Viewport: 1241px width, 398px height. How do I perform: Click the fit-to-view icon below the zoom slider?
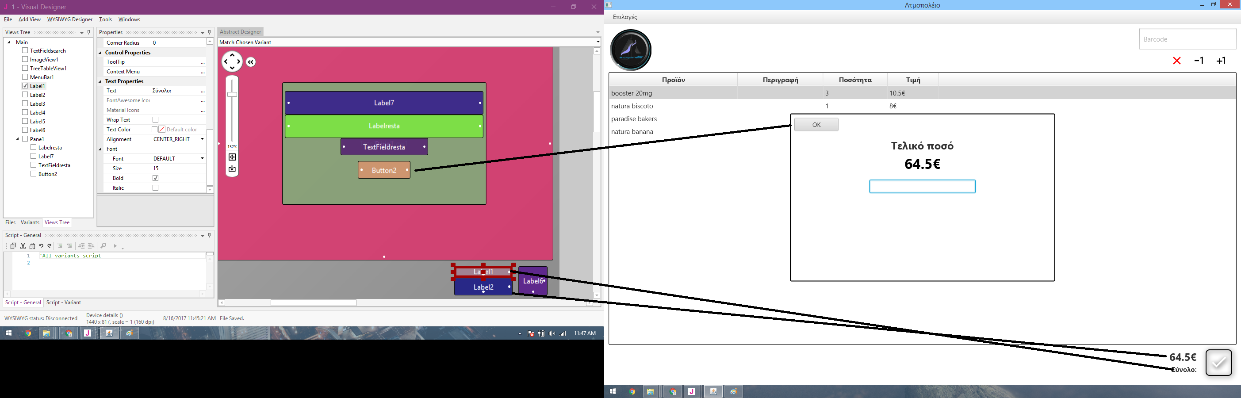232,157
